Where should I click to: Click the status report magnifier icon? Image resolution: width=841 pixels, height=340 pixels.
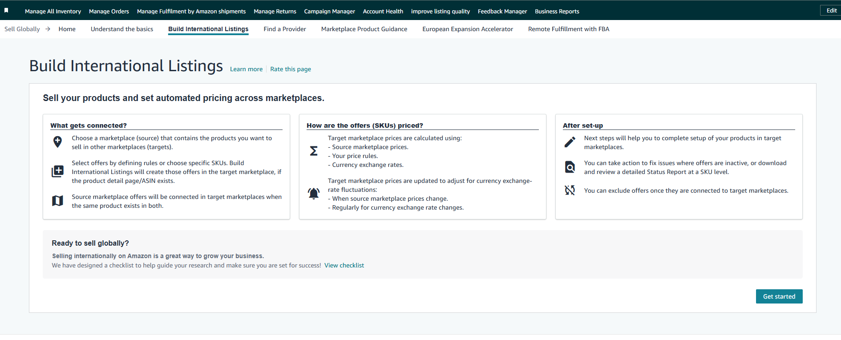click(570, 167)
